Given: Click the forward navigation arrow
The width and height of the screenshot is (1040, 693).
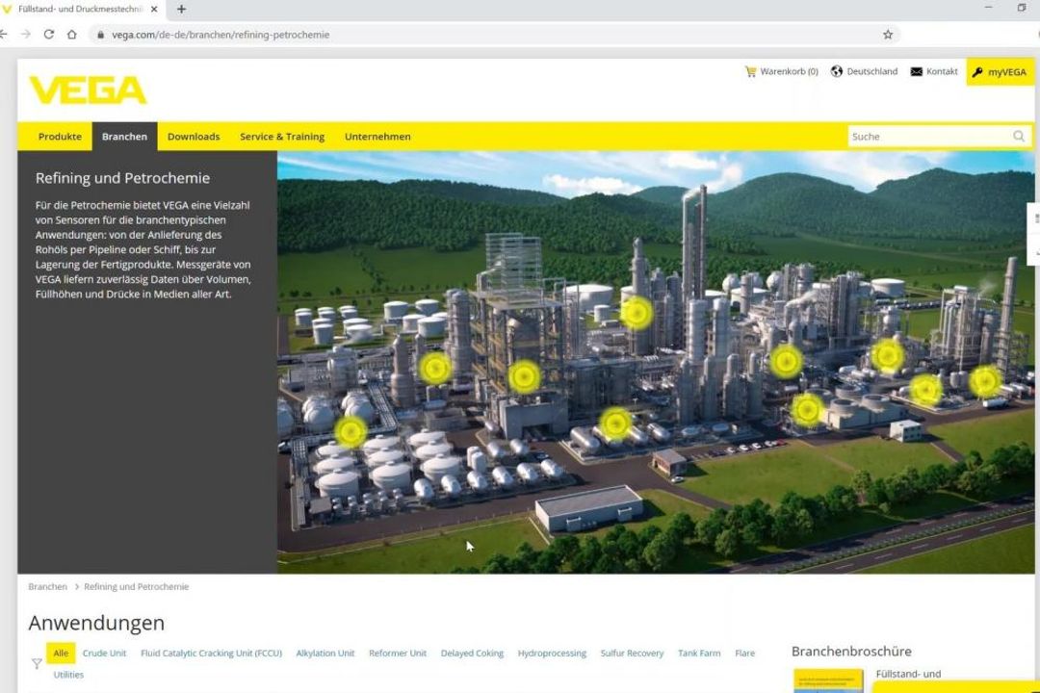Looking at the screenshot, I should click(26, 35).
